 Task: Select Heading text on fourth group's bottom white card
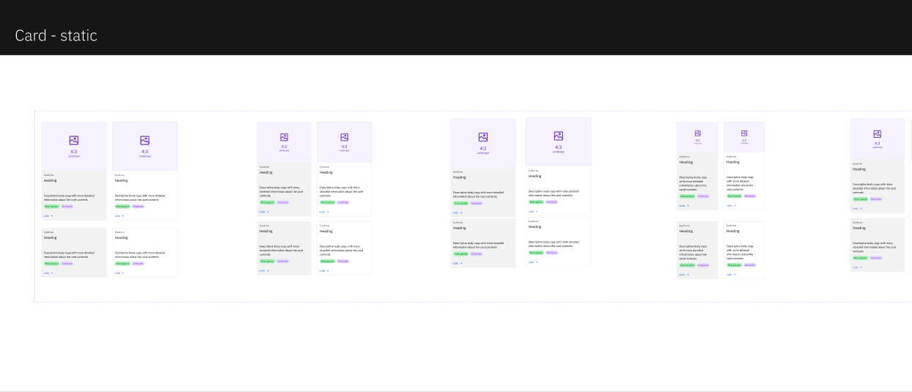pos(732,231)
